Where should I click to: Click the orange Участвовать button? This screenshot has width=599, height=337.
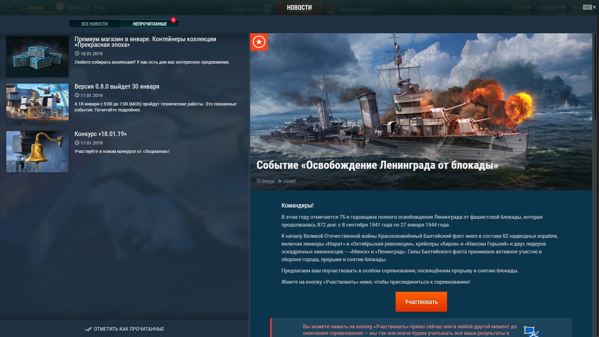(x=421, y=302)
